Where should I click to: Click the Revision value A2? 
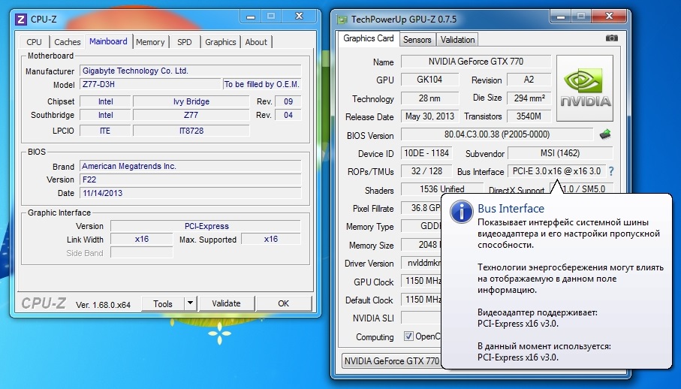pos(529,80)
